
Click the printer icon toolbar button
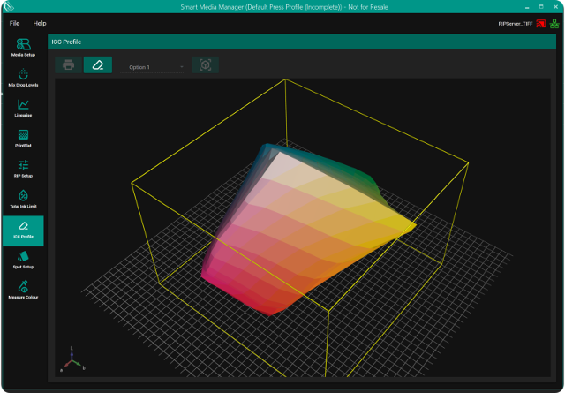point(69,65)
